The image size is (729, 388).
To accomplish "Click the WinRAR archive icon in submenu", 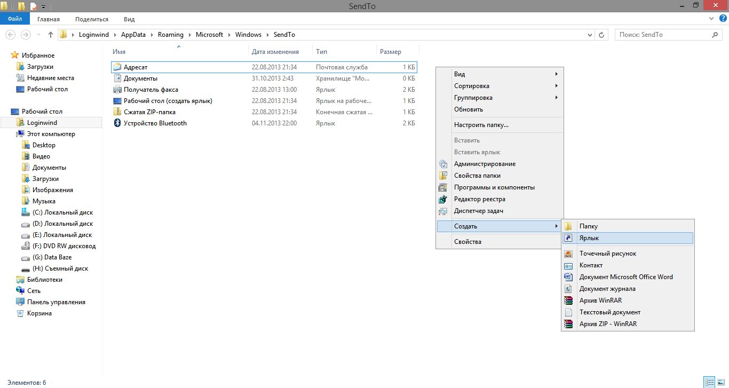I will 568,300.
